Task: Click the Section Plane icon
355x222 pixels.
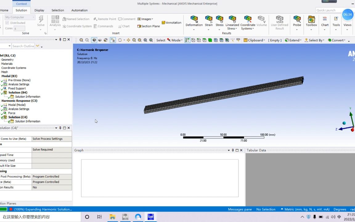Action: 148,26
